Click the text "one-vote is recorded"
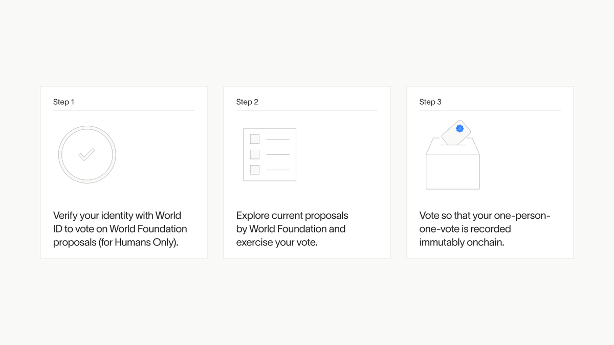This screenshot has height=345, width=614. tap(465, 228)
